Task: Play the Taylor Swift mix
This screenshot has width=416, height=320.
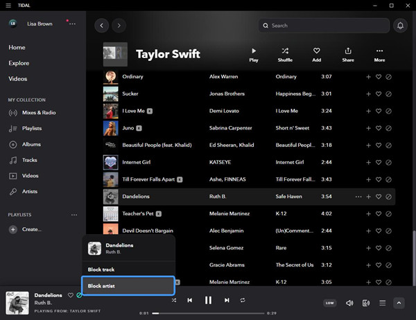Action: pos(254,55)
